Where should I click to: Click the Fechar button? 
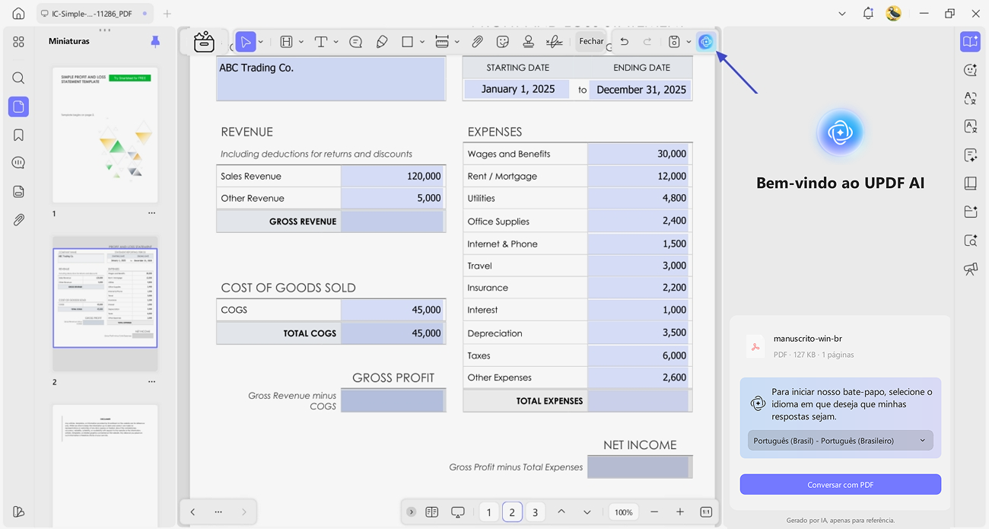591,41
